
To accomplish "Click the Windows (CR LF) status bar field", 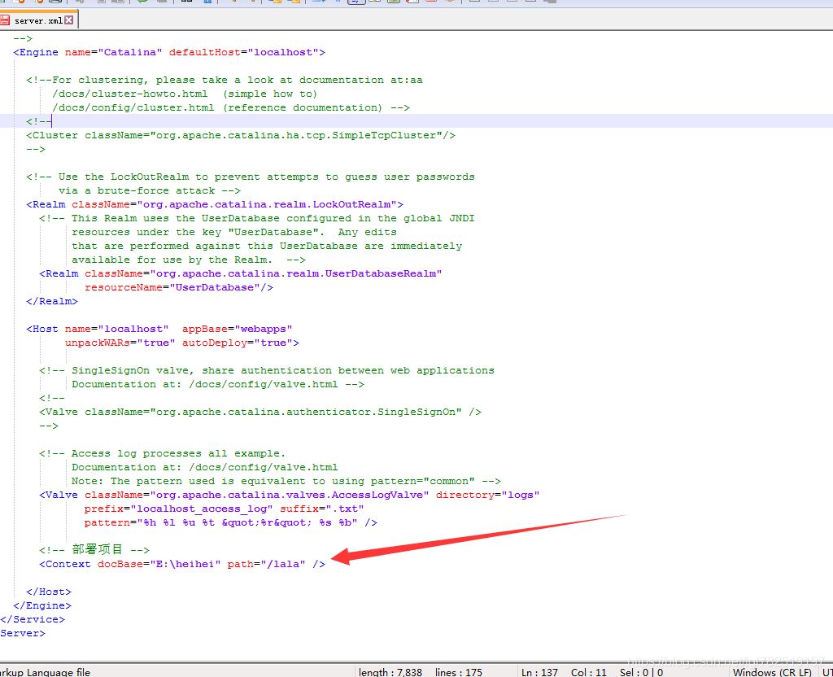I will 771,671.
